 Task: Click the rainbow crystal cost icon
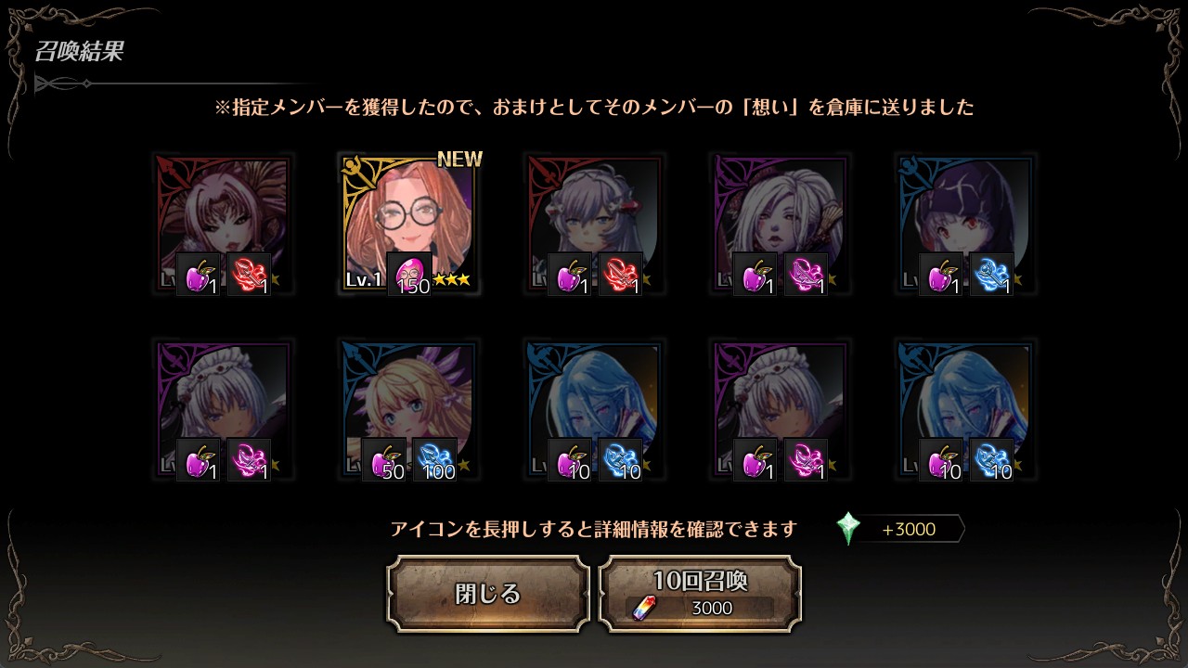(x=643, y=609)
